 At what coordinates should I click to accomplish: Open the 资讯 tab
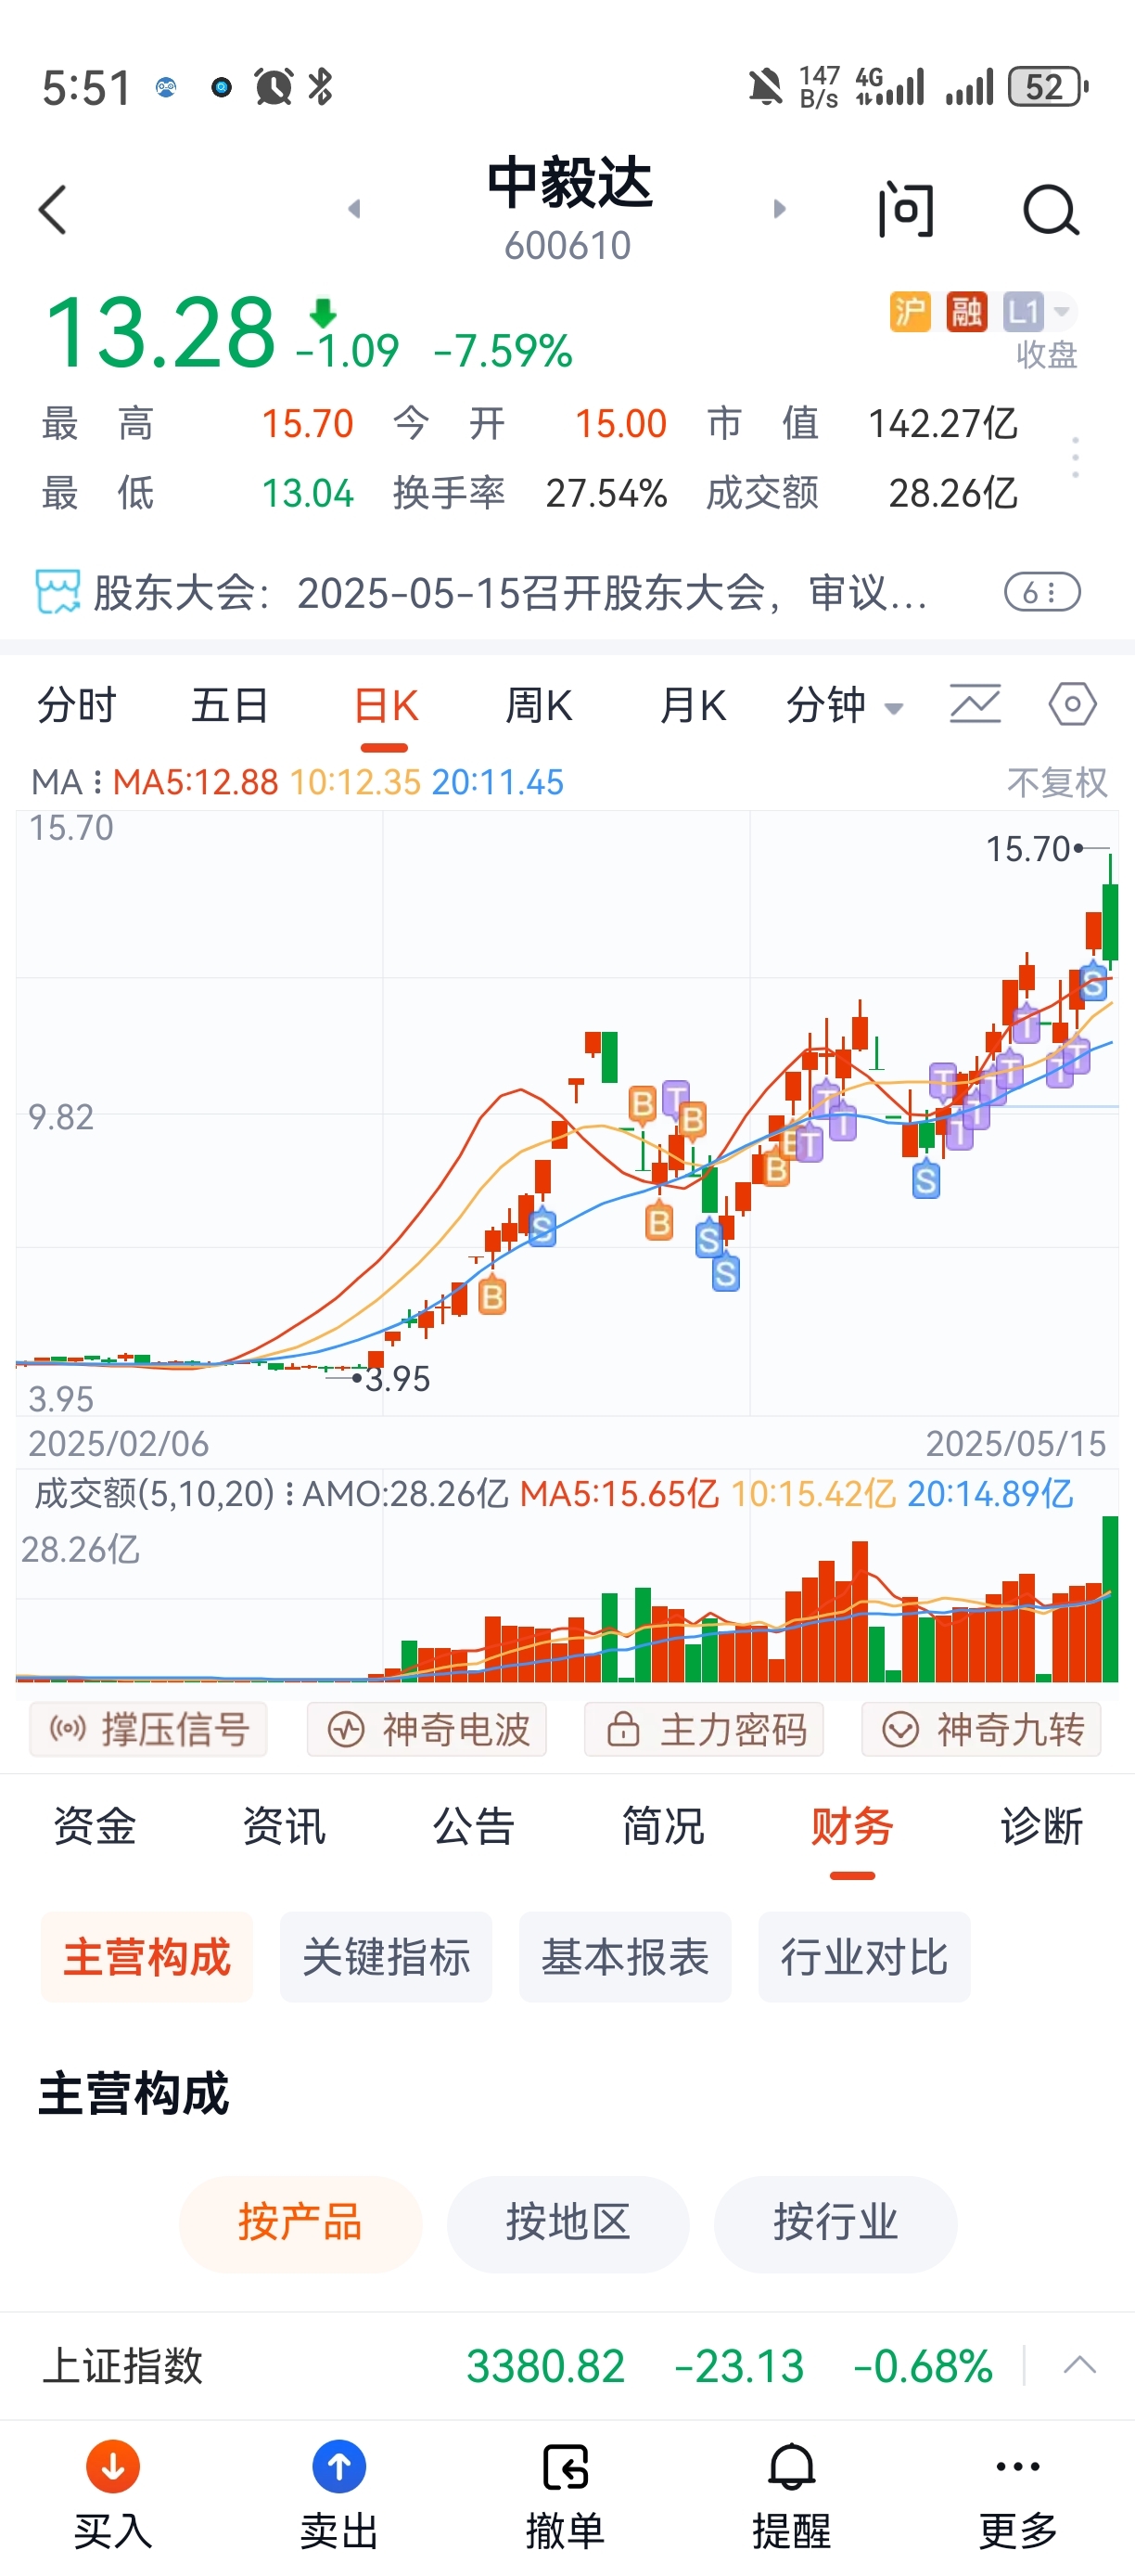click(x=284, y=1826)
